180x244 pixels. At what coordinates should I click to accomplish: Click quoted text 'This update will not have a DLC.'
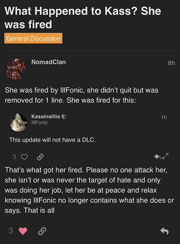coord(52,140)
